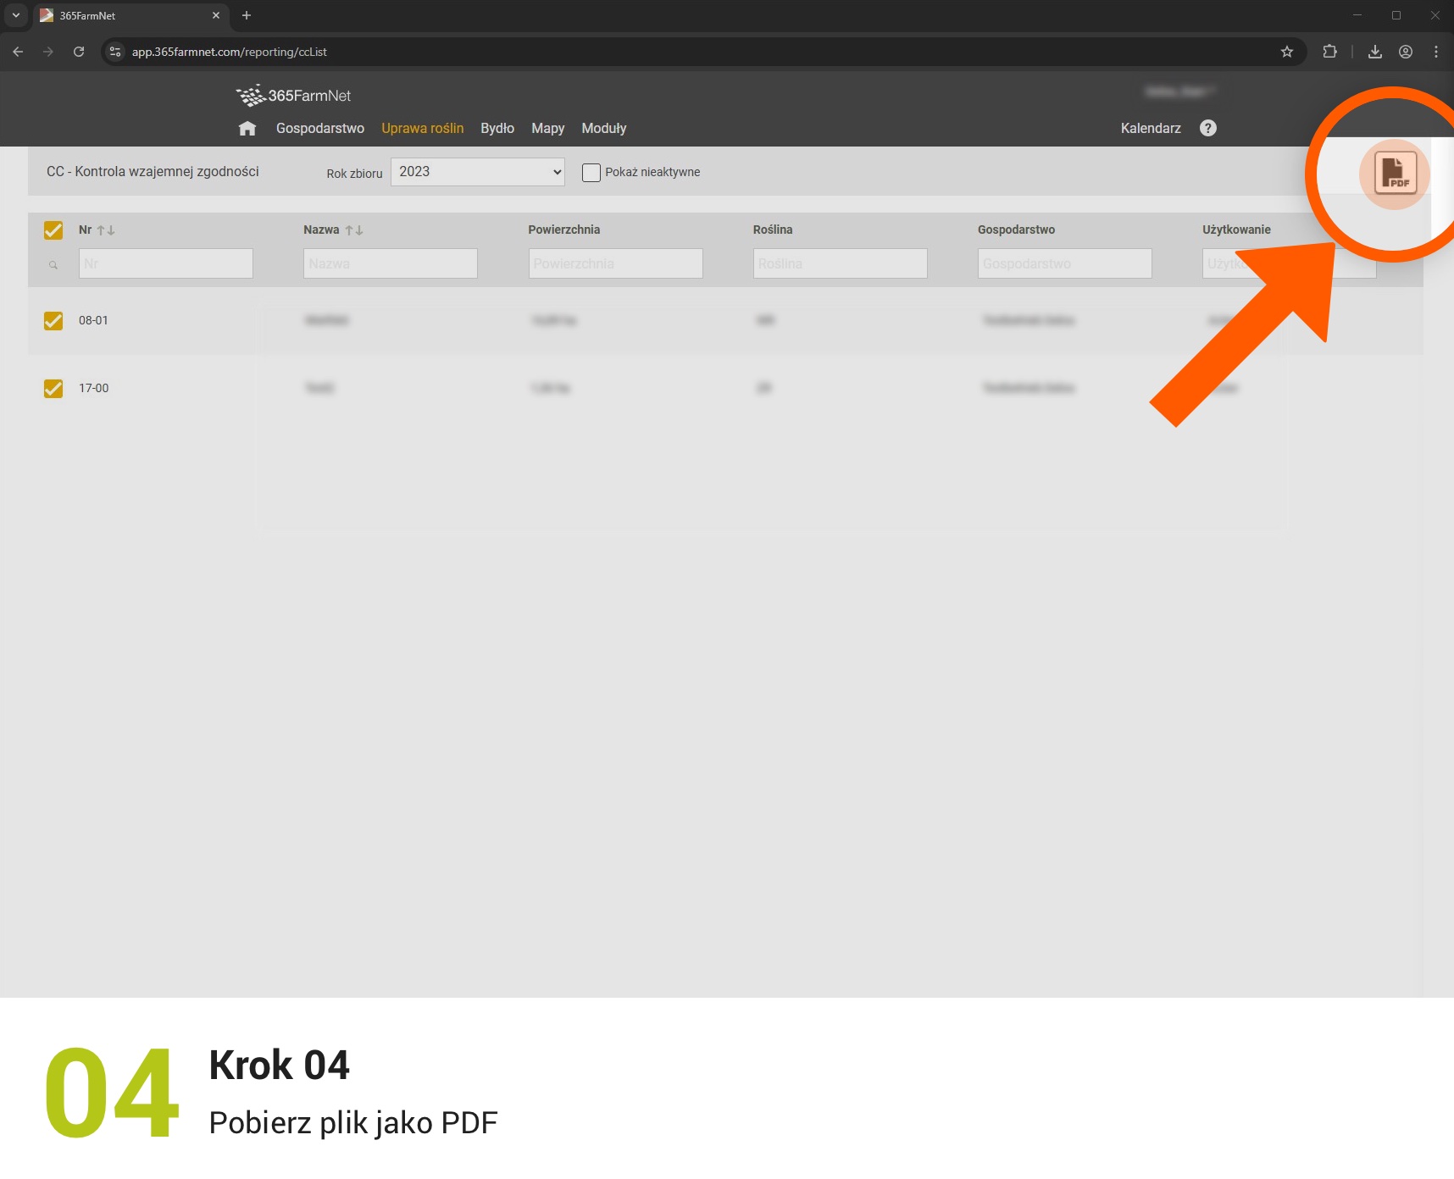Open the browser profile icon

[x=1406, y=52]
